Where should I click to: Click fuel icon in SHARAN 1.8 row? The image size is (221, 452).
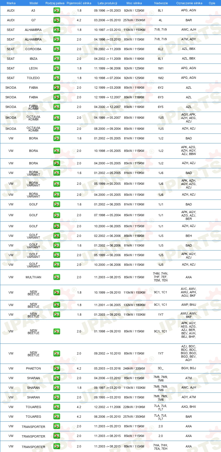tap(57, 388)
